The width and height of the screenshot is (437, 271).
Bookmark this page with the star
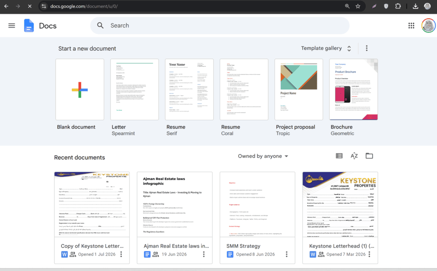pos(358,6)
